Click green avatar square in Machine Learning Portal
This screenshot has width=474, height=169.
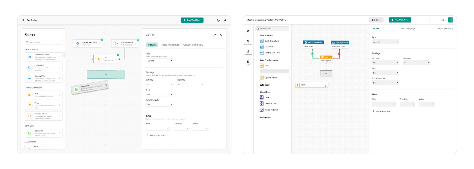[451, 20]
